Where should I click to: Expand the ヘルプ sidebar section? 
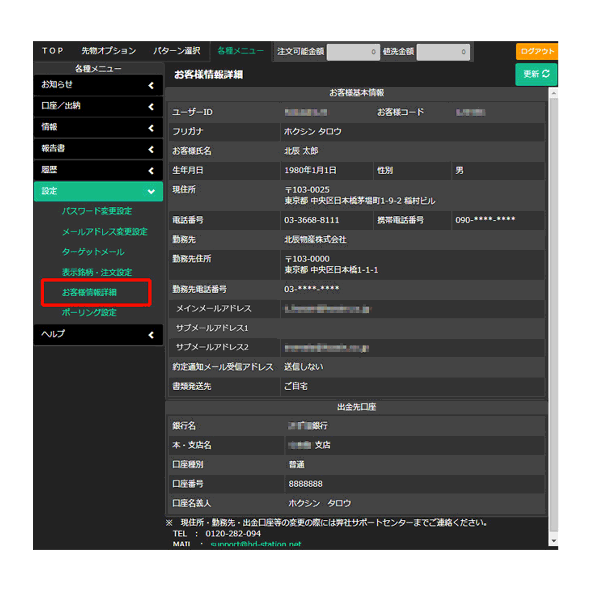98,335
